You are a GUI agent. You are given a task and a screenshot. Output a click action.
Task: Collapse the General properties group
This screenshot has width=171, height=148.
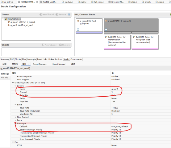point(15,86)
